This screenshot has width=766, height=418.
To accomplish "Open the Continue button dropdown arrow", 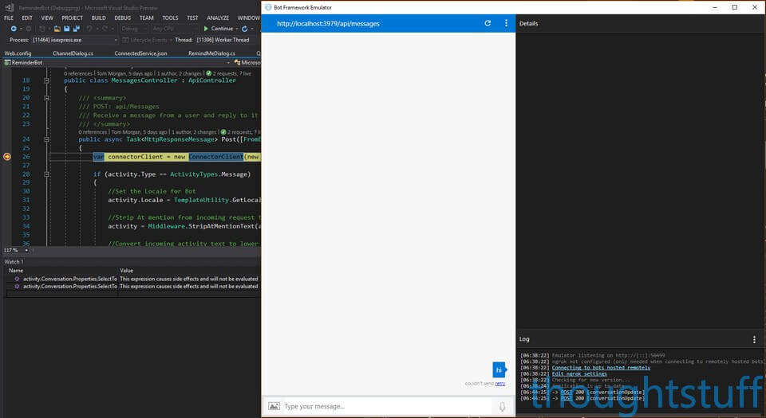I will (237, 29).
